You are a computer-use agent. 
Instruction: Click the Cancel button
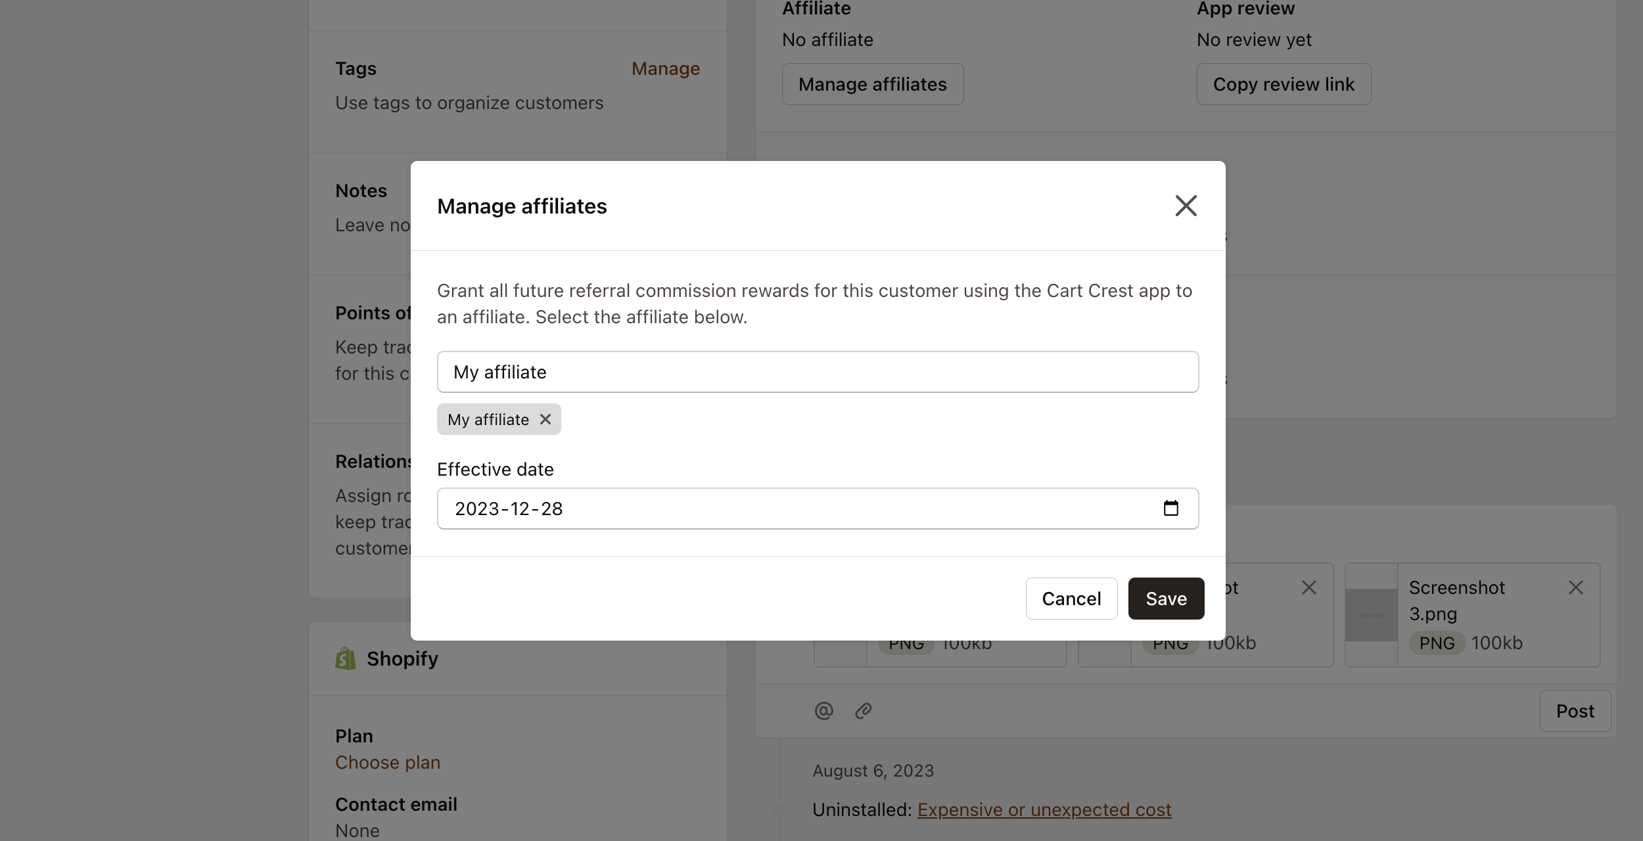[1071, 599]
